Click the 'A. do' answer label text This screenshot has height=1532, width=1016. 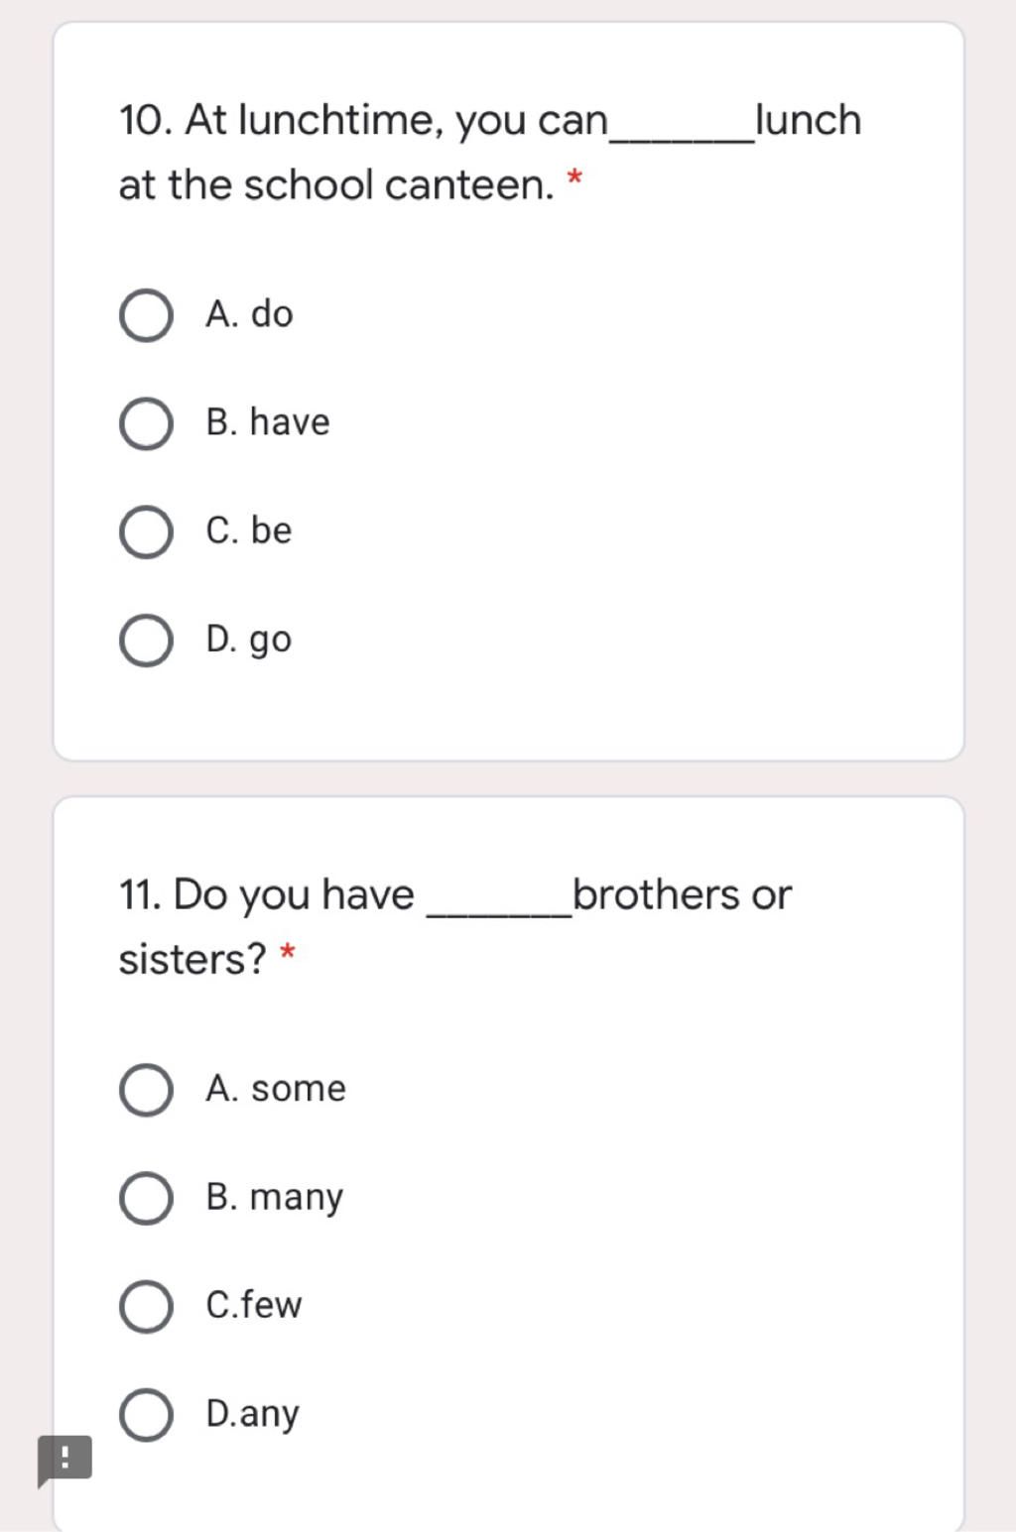click(x=249, y=314)
